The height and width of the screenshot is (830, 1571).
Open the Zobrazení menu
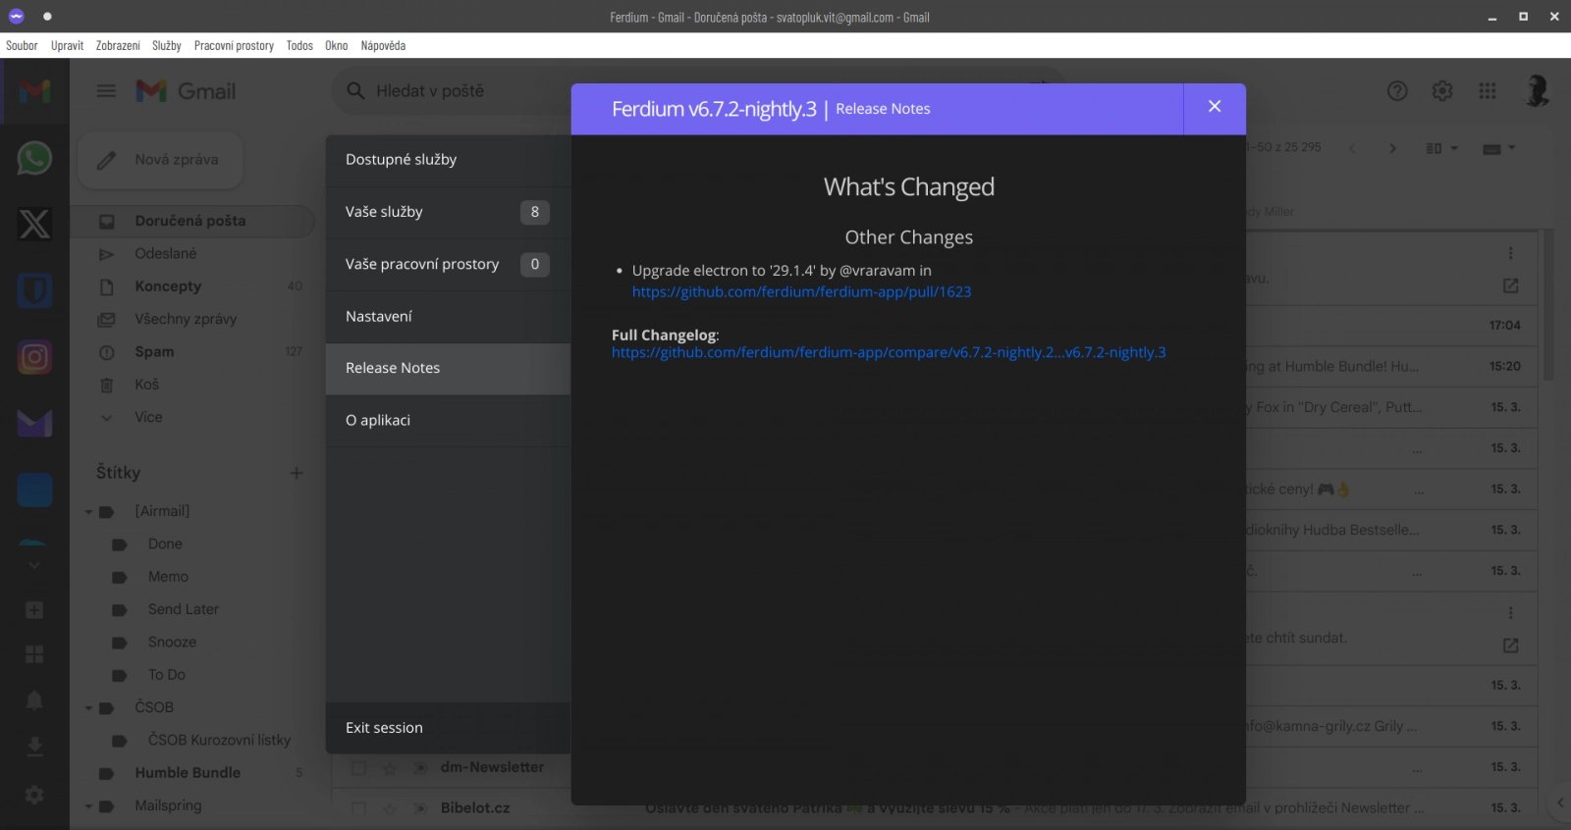tap(118, 45)
